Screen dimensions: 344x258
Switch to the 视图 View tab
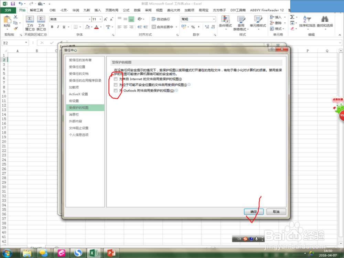159,10
